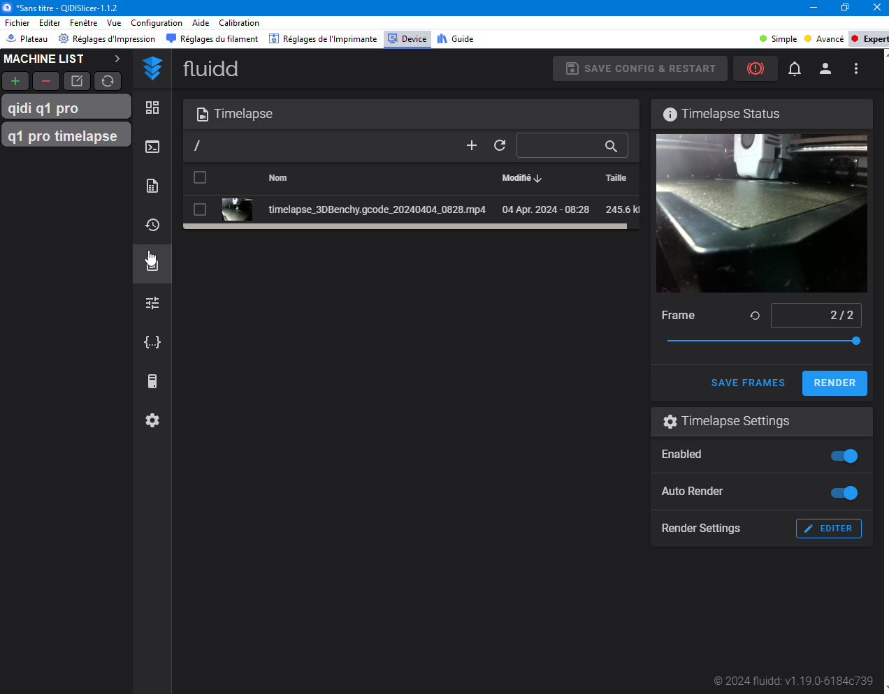The image size is (889, 694).
Task: Select Expert mode
Action: (x=869, y=39)
